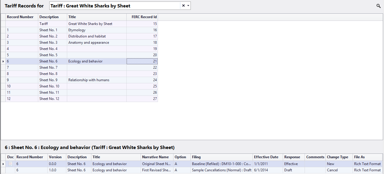Select the Baseline Refiled filing cell
Viewport: 384px width, 174px height.
point(222,164)
